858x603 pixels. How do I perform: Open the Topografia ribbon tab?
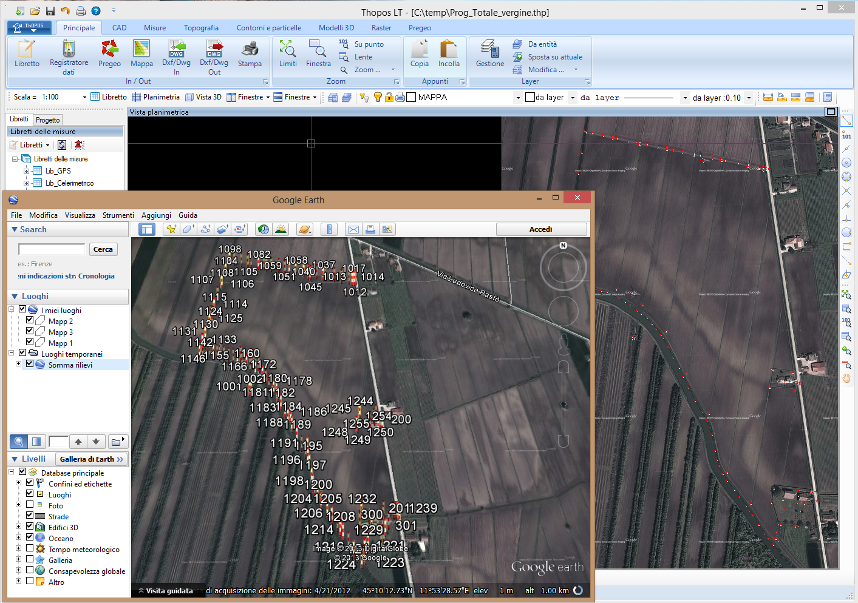[x=201, y=28]
